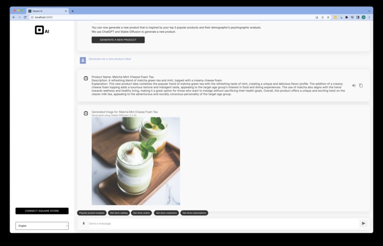The image size is (383, 246).
Task: Play audio of Matcha Mint product description
Action: 354,85
